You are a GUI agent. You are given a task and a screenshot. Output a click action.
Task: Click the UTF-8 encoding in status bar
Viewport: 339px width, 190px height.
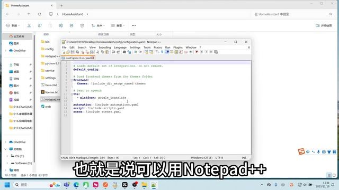point(219,158)
